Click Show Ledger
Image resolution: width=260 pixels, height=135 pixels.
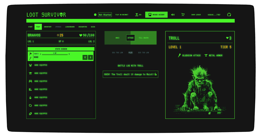point(196,15)
